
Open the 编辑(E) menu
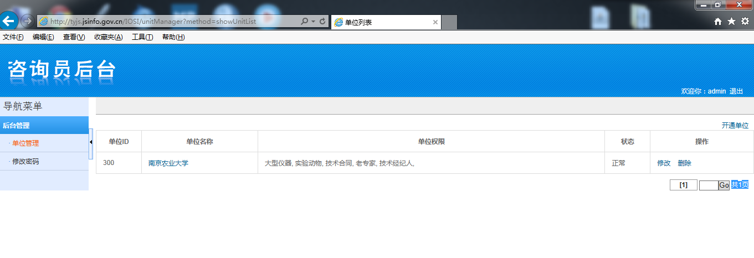(43, 37)
